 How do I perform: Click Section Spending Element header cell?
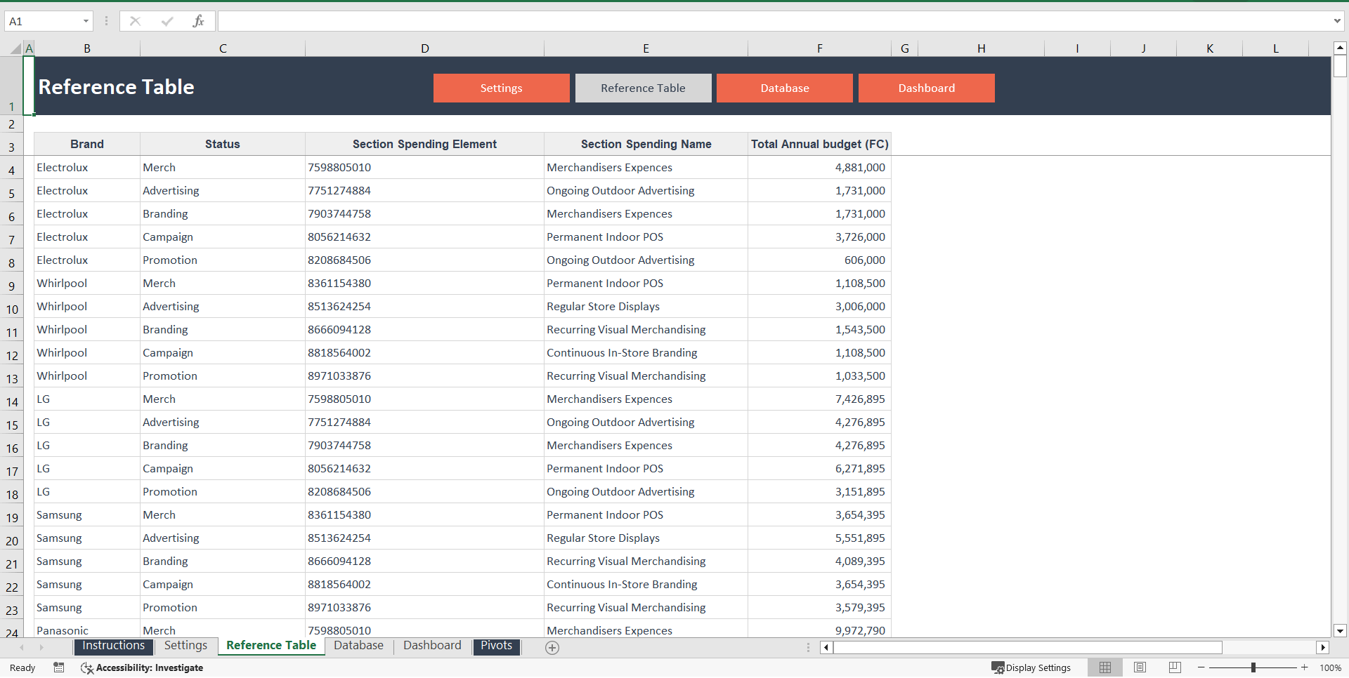(x=424, y=144)
